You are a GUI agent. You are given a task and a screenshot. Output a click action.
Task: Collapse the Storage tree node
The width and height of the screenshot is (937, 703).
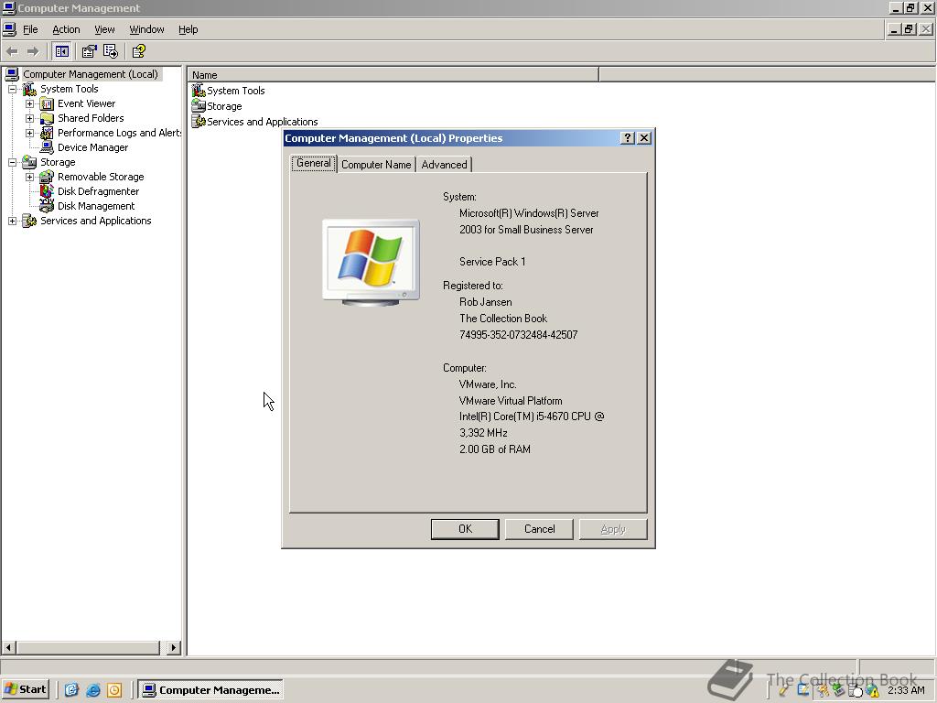coord(12,162)
